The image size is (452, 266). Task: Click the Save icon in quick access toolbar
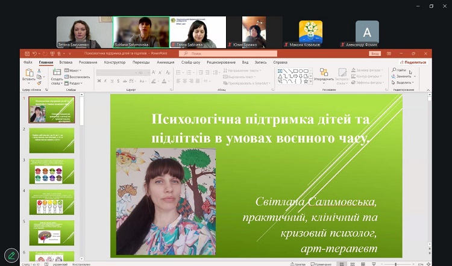point(28,54)
